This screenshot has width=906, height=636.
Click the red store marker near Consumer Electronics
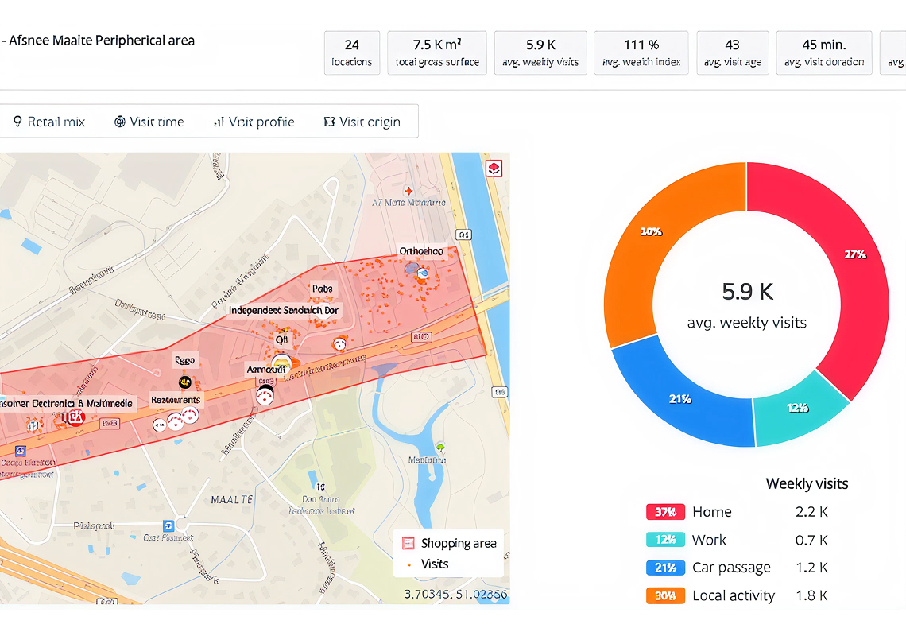[x=75, y=418]
